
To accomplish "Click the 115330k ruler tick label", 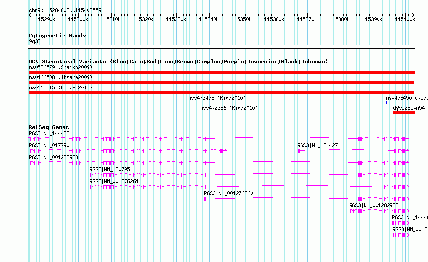I will [176, 19].
